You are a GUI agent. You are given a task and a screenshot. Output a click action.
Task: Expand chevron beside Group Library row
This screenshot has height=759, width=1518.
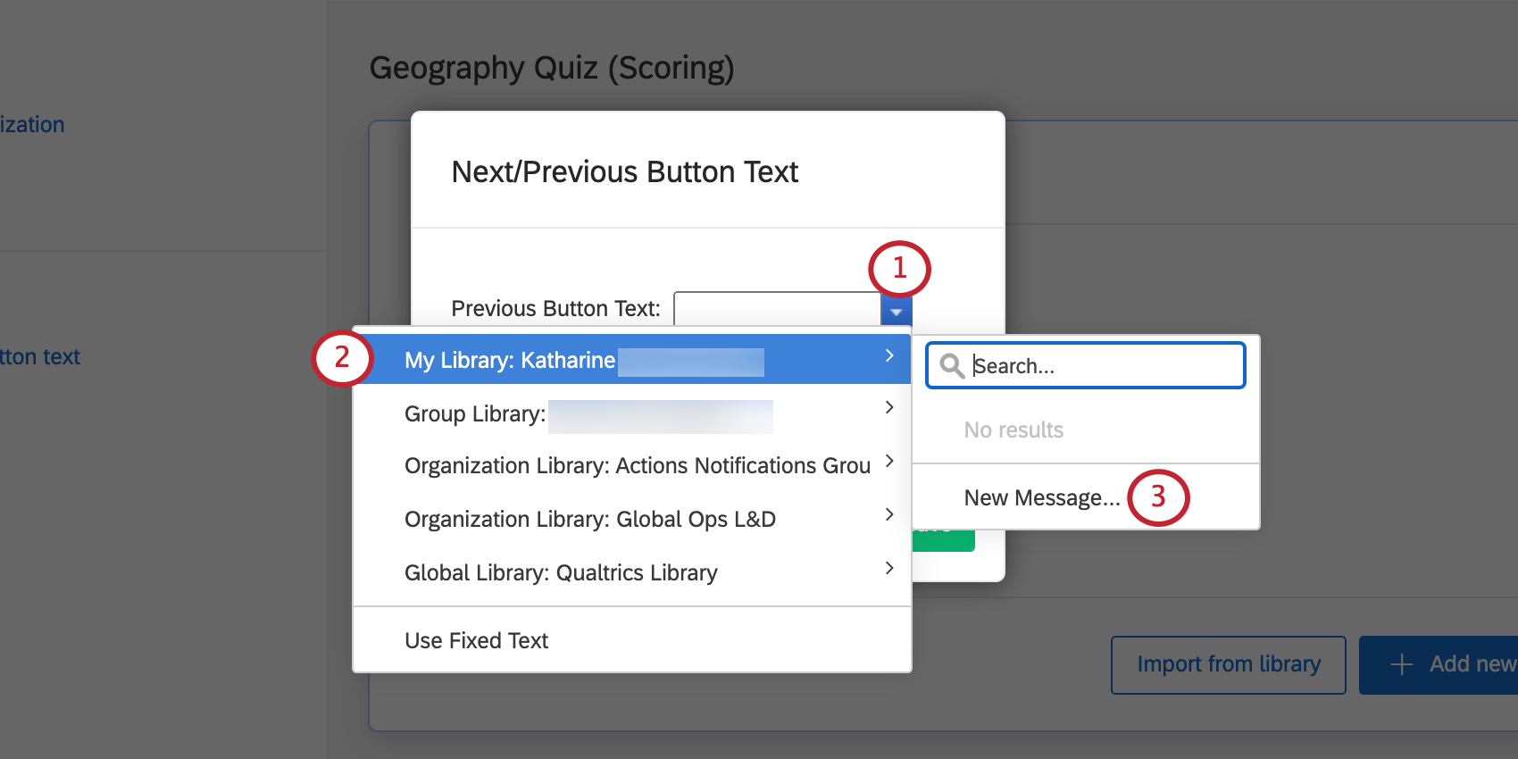coord(889,408)
